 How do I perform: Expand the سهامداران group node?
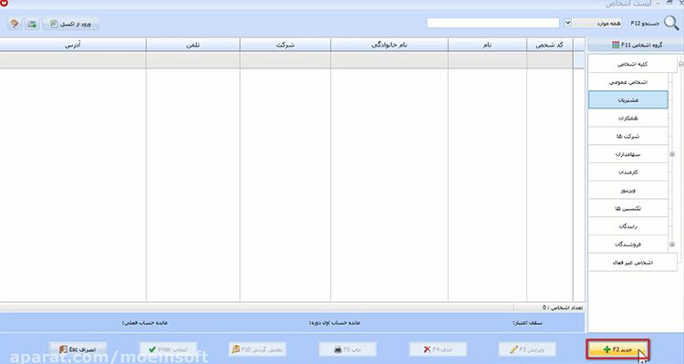[672, 154]
